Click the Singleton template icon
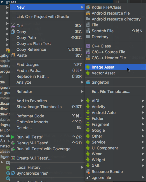 pos(88,82)
